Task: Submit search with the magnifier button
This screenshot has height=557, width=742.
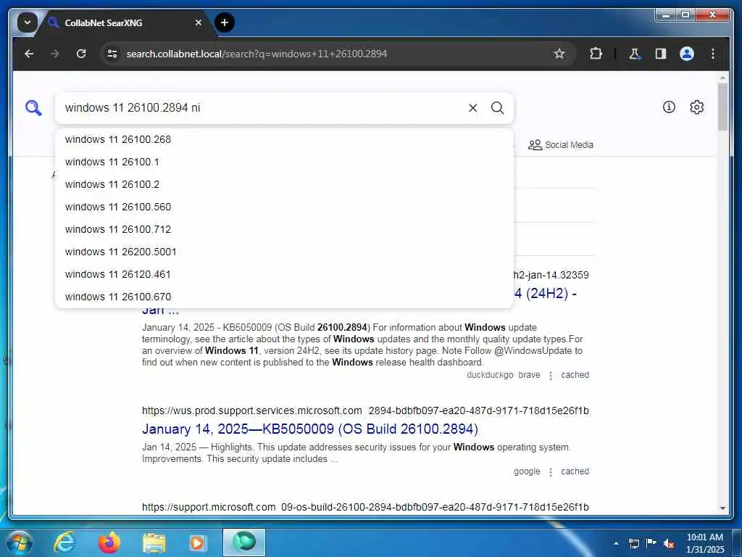Action: pyautogui.click(x=497, y=108)
